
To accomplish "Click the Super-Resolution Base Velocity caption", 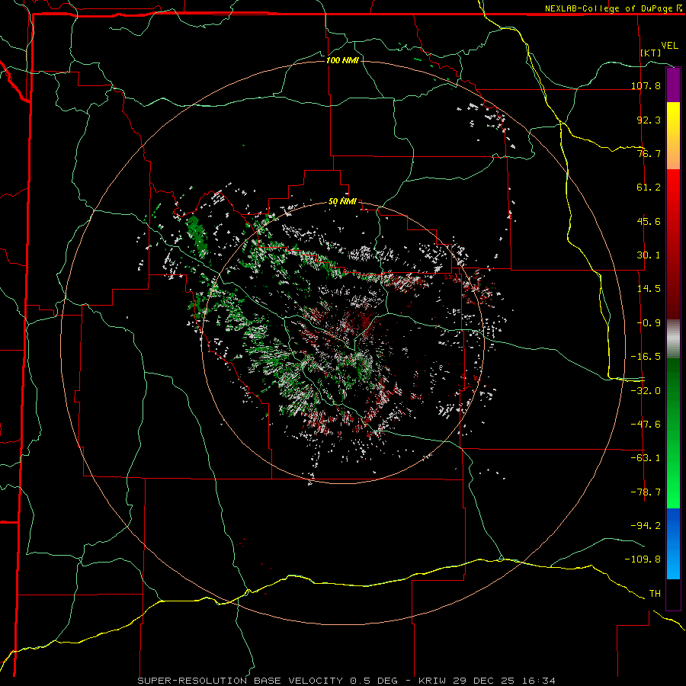I will coord(347,681).
